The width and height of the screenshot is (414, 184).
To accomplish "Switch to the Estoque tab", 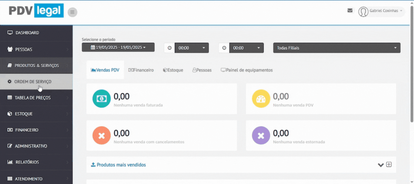I will coord(173,70).
